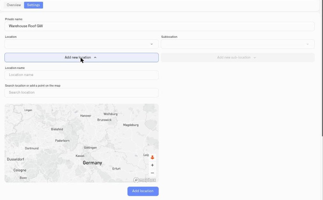Screen dimensions: 323x200
Task: Click Göttingen on the map
Action: [x=90, y=148]
